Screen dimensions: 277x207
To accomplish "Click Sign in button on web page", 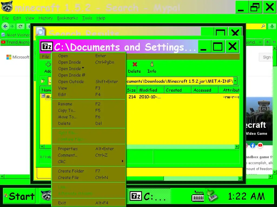I will pyautogui.click(x=266, y=57).
